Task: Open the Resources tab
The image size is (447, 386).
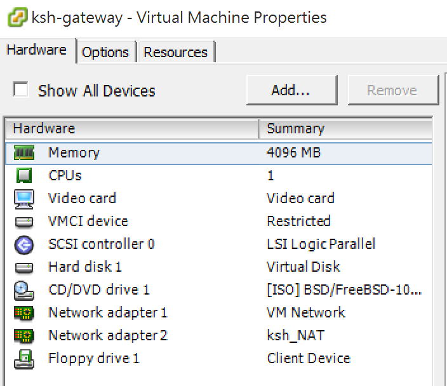Action: coord(175,52)
